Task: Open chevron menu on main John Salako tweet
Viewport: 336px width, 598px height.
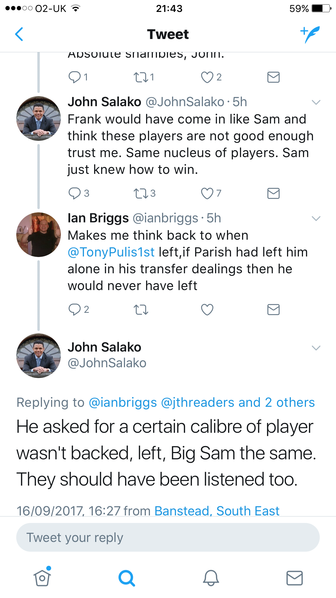Action: (x=316, y=348)
